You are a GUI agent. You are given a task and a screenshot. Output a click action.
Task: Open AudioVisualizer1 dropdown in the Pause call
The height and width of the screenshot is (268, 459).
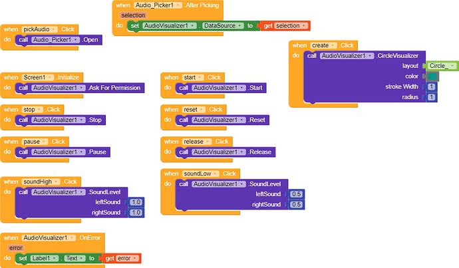tap(59, 152)
